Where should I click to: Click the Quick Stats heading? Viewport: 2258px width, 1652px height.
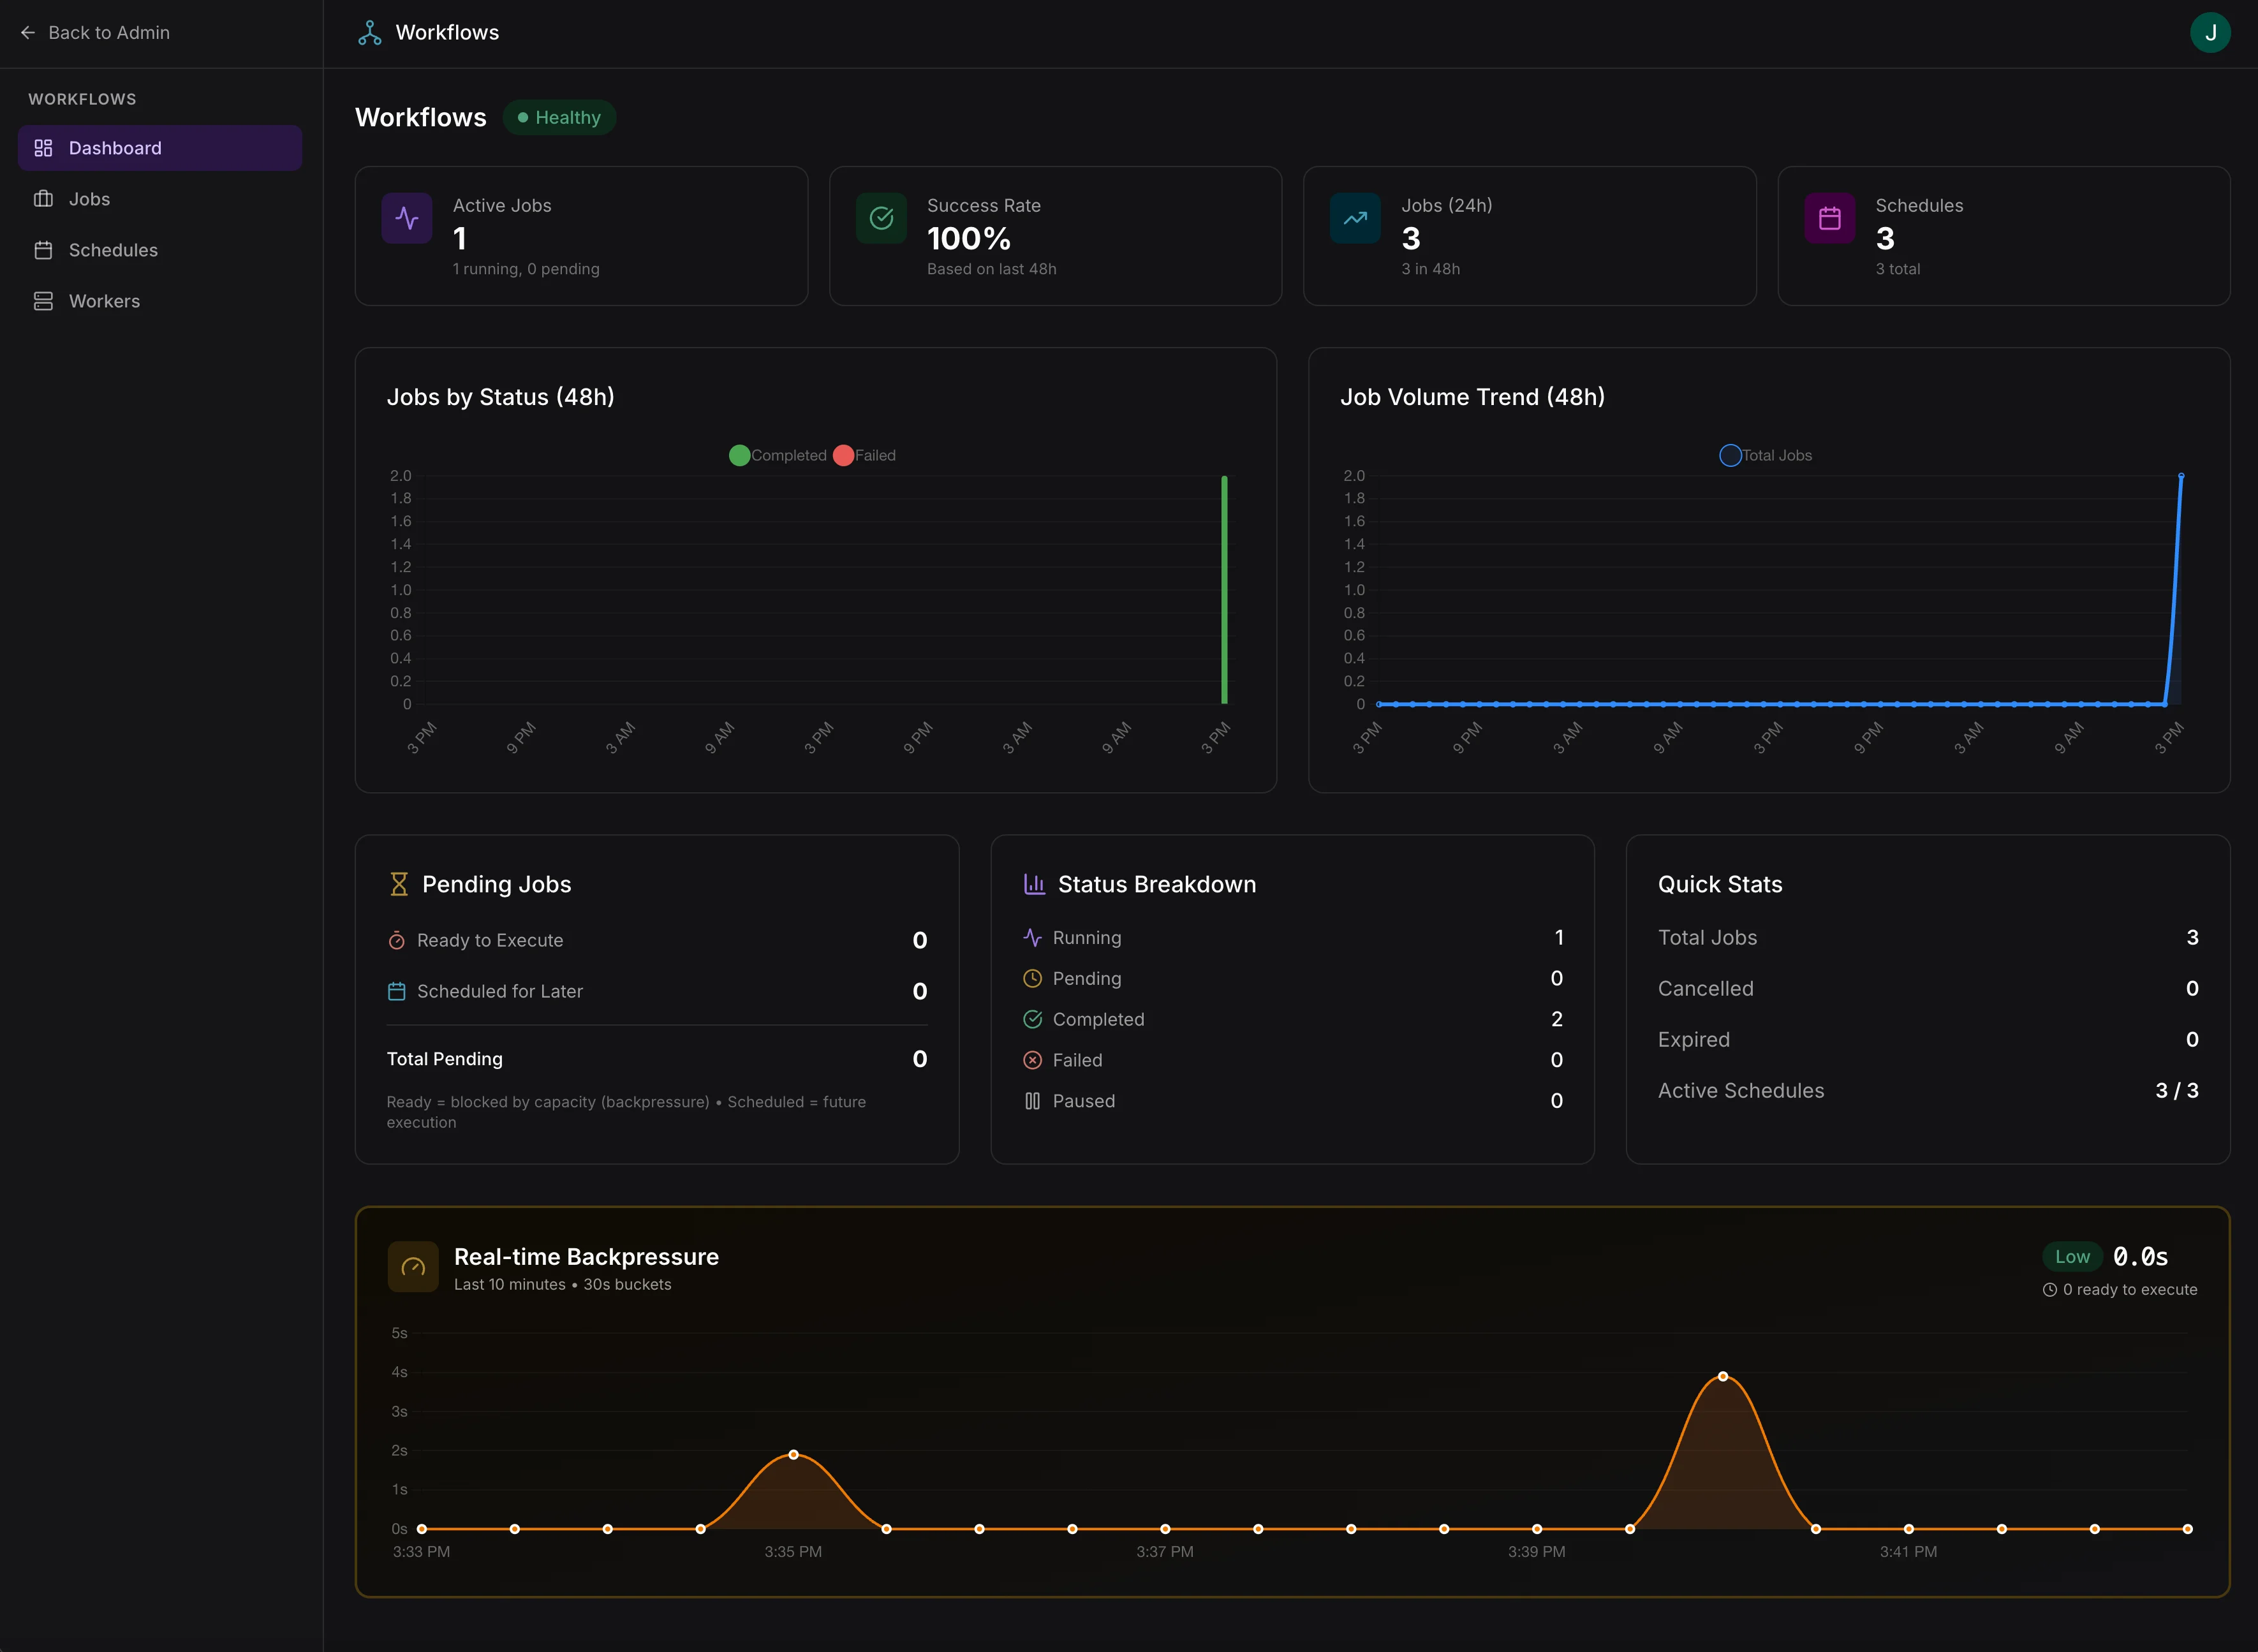(1720, 884)
